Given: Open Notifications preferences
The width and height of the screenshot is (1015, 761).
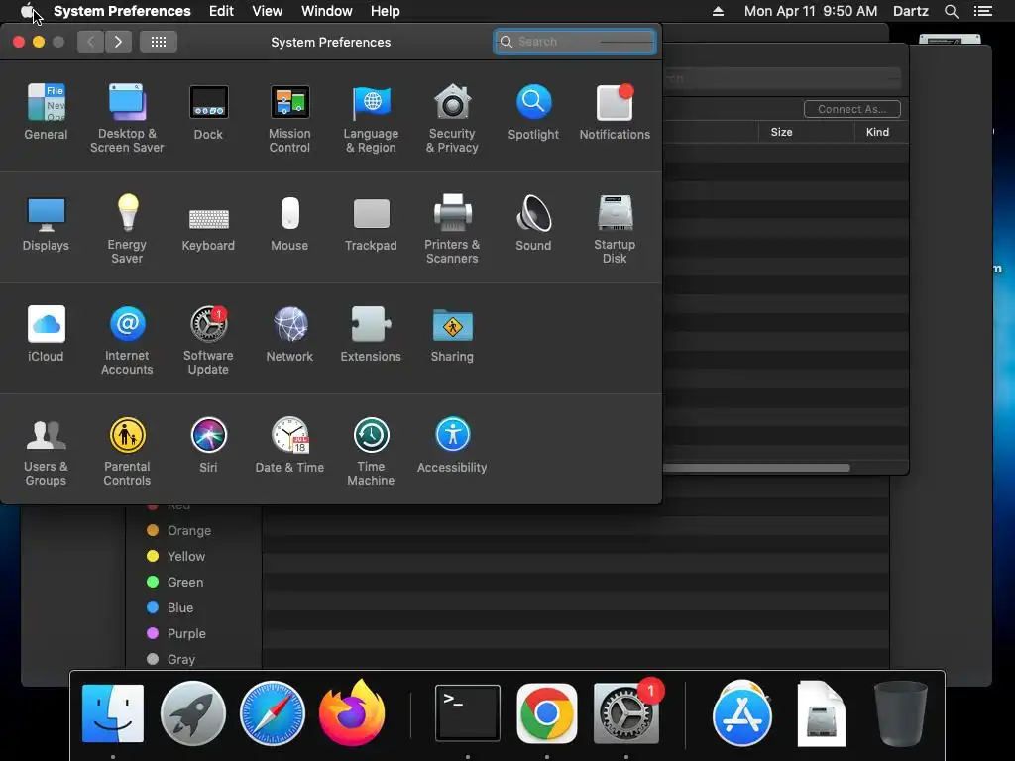Looking at the screenshot, I should 615,111.
